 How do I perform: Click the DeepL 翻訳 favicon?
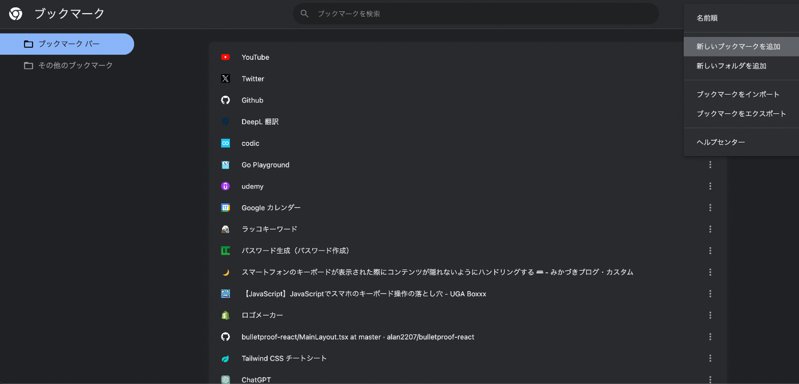225,121
